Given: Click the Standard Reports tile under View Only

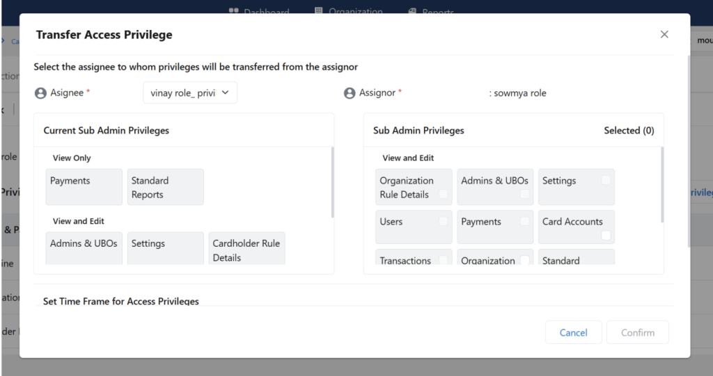Looking at the screenshot, I should [165, 187].
